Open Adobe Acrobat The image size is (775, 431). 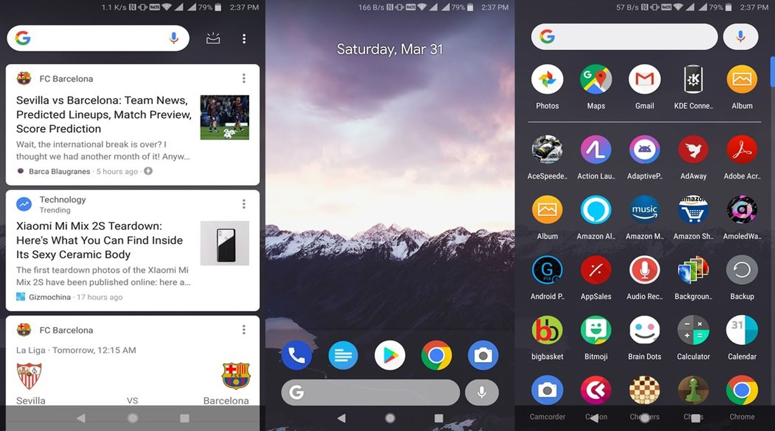click(742, 157)
